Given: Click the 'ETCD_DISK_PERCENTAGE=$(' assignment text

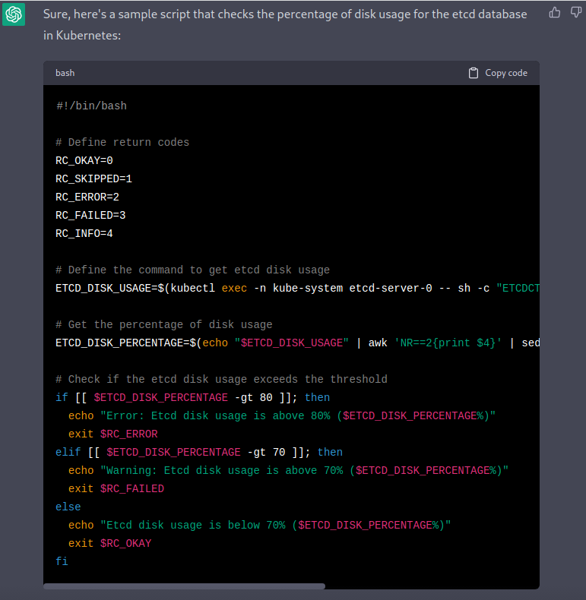Looking at the screenshot, I should tap(128, 343).
